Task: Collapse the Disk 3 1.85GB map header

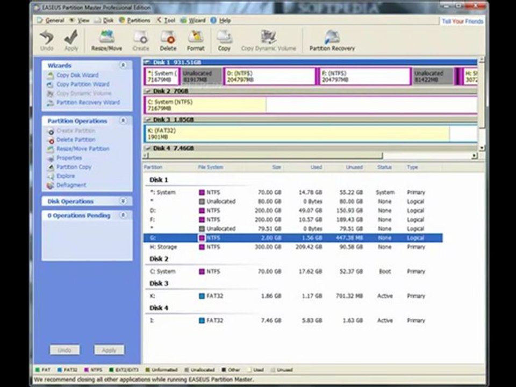Action: (148, 119)
